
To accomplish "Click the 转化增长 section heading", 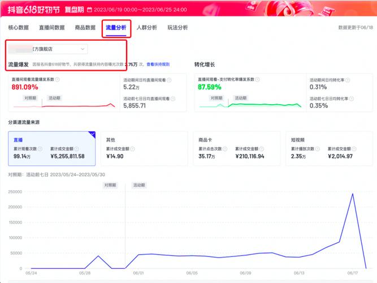I will (205, 65).
